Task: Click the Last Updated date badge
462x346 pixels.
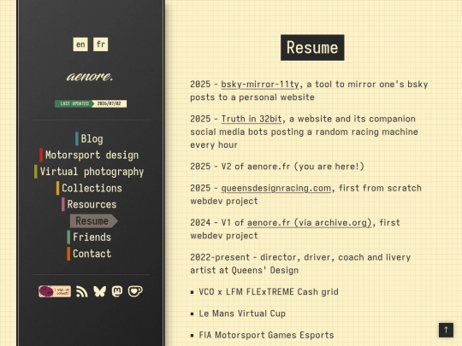Action: click(91, 103)
